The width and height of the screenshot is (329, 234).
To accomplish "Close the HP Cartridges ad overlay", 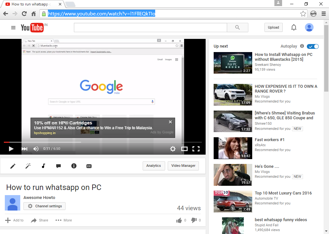I will (x=170, y=122).
